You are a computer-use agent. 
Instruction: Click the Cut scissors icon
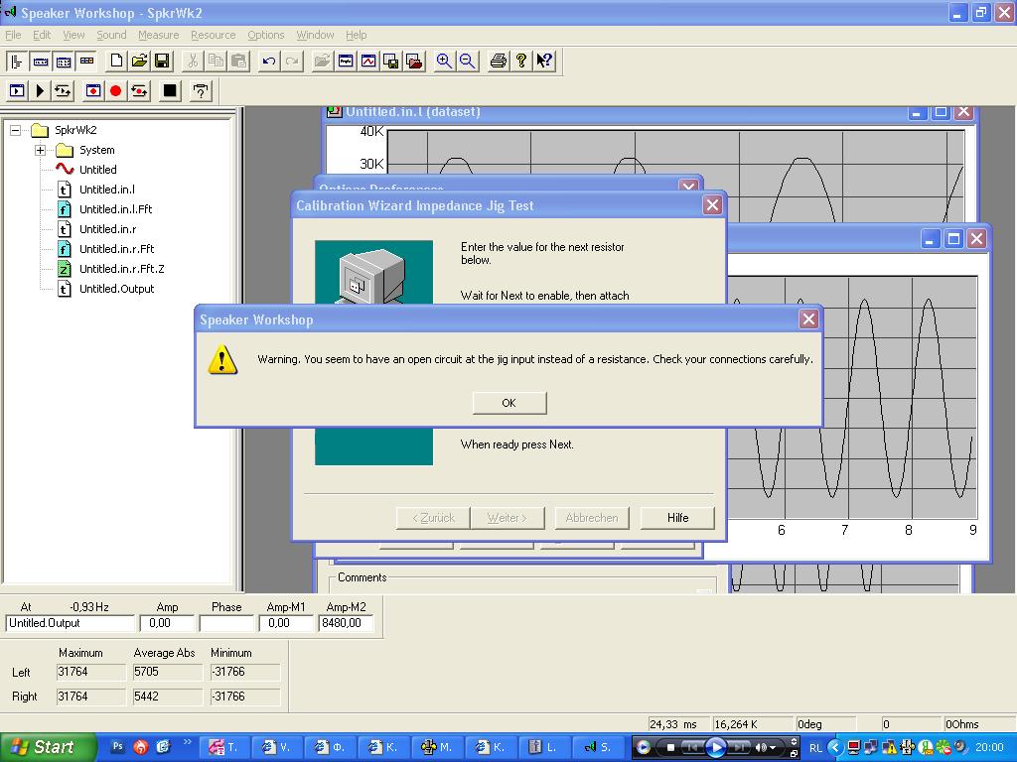pos(193,62)
